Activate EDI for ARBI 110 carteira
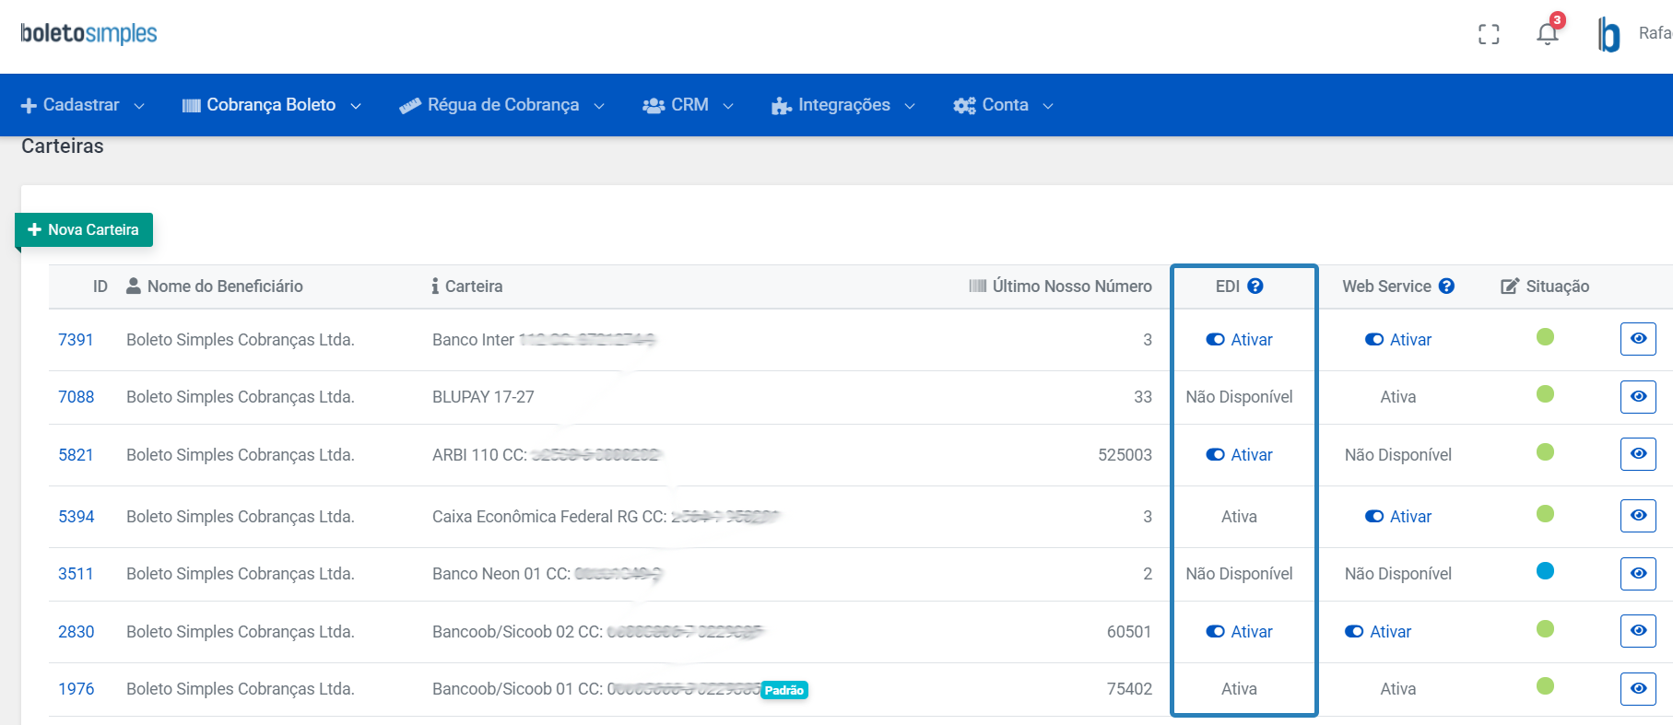This screenshot has width=1673, height=725. [1239, 455]
